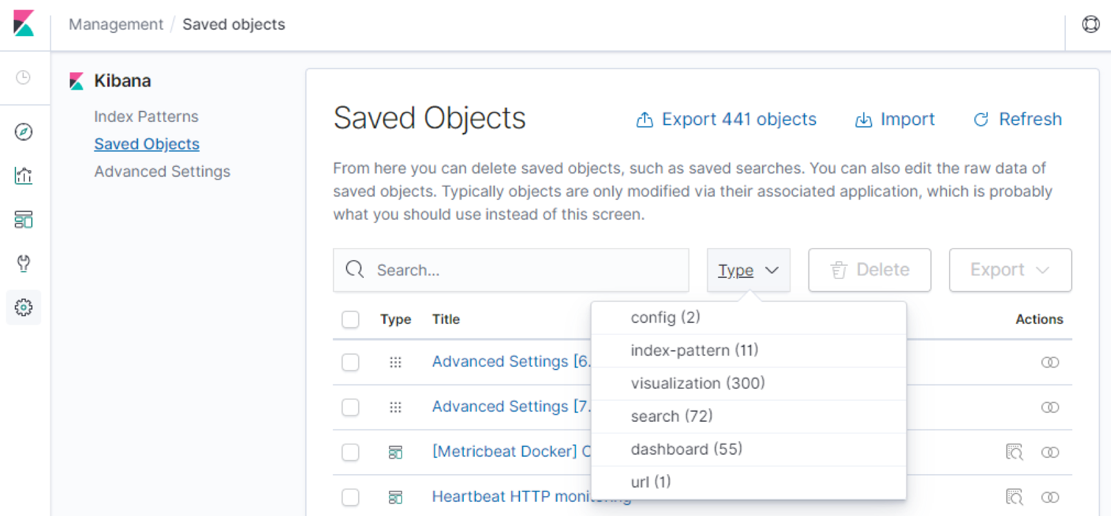Open Discover via the compass icon

pyautogui.click(x=24, y=132)
